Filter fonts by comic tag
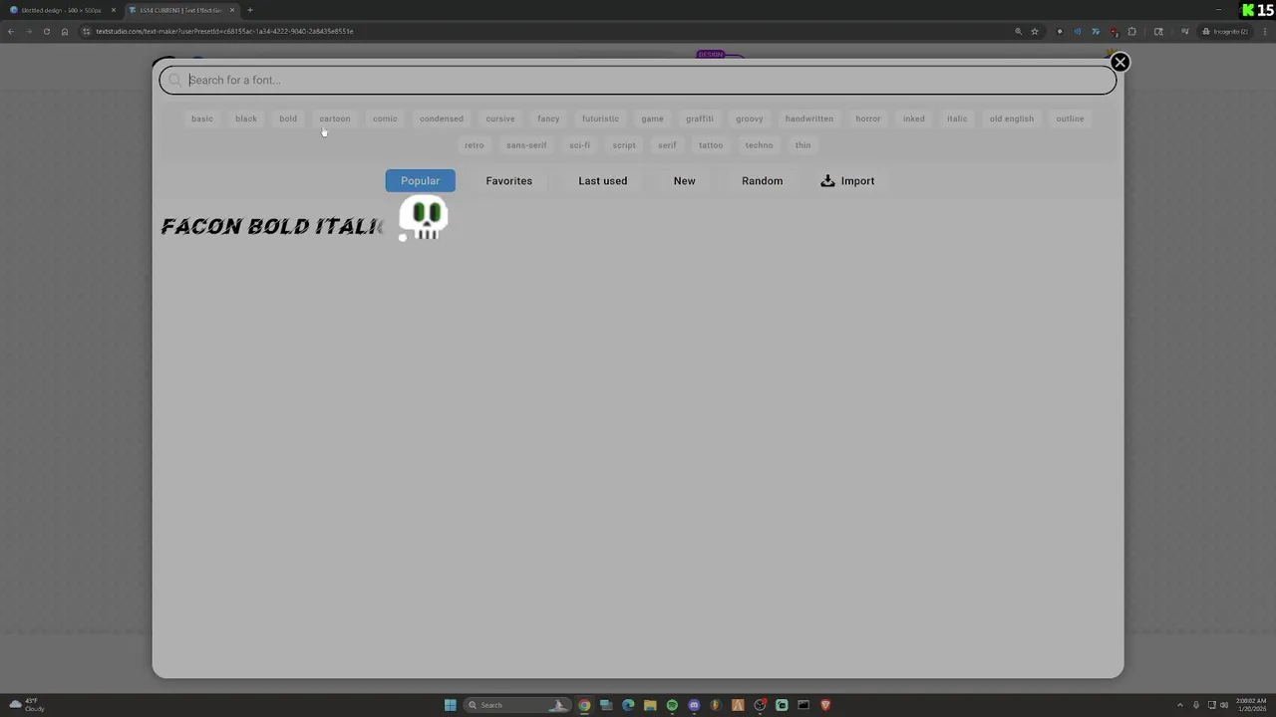The width and height of the screenshot is (1276, 717). coord(385,119)
